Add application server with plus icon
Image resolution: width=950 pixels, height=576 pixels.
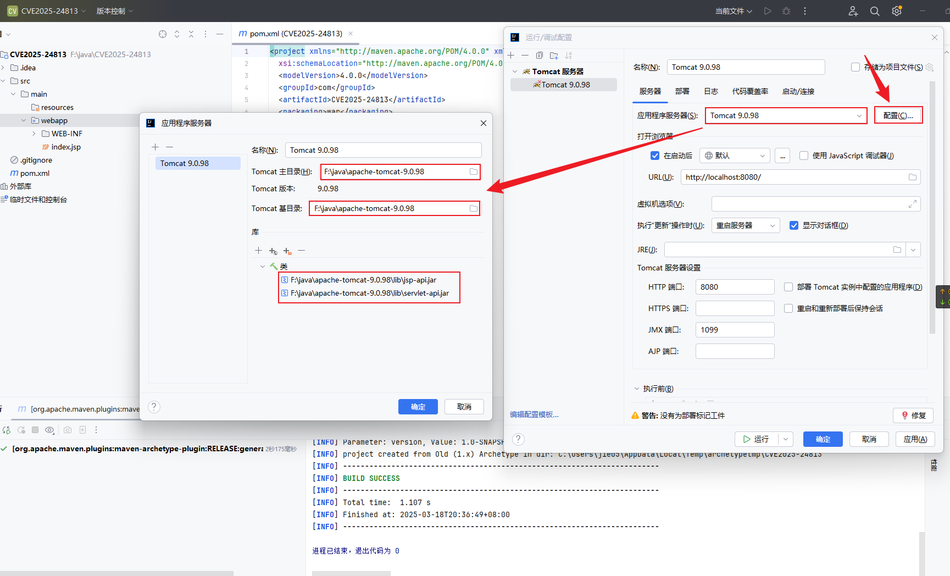click(x=155, y=147)
